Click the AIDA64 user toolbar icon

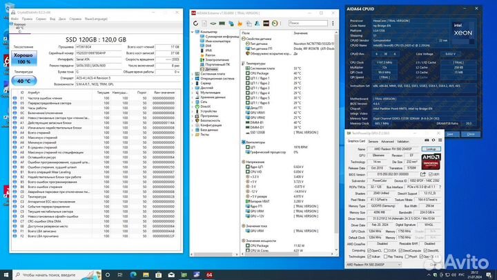tap(257, 24)
